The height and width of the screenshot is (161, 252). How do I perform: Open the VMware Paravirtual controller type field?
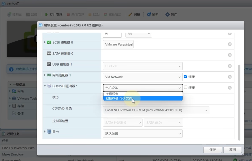pyautogui.click(x=118, y=44)
